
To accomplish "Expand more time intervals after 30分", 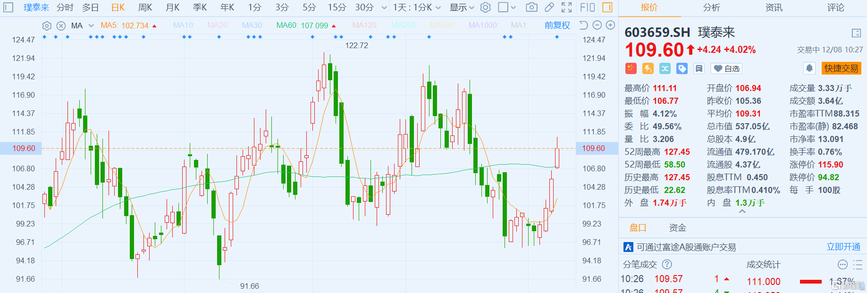I will click(x=384, y=8).
